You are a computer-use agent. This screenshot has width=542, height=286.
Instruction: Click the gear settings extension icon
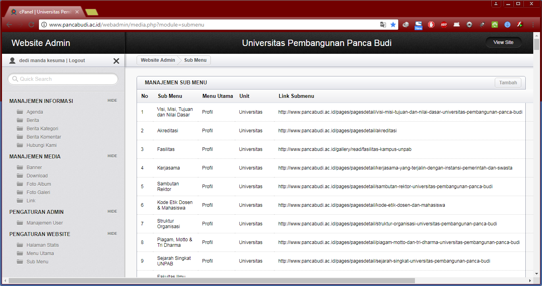pyautogui.click(x=469, y=25)
